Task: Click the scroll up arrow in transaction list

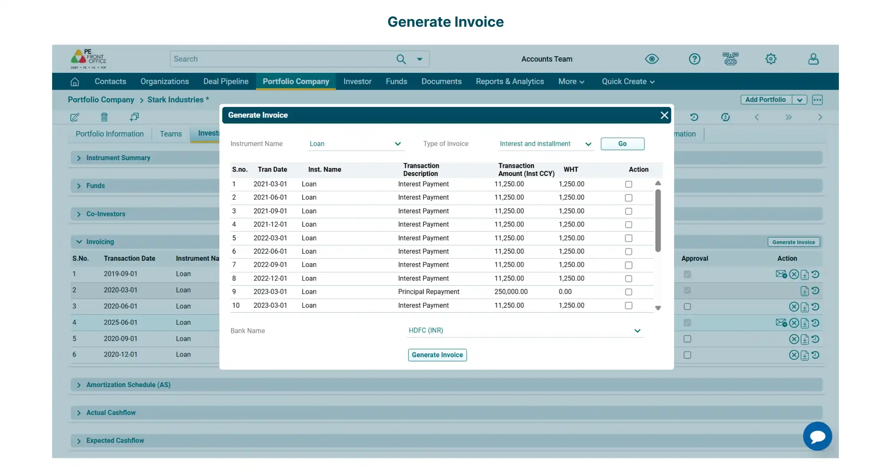Action: 658,183
